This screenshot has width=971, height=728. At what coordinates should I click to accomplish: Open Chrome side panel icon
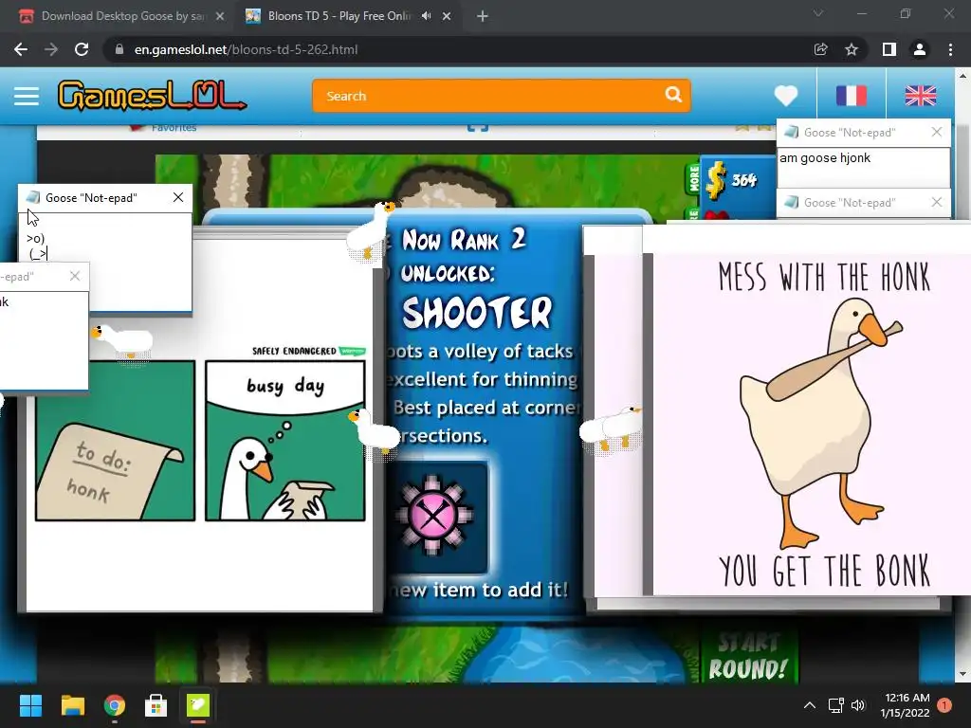[889, 49]
